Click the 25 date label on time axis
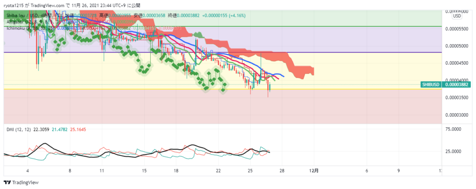The image size is (476, 189). (250, 171)
